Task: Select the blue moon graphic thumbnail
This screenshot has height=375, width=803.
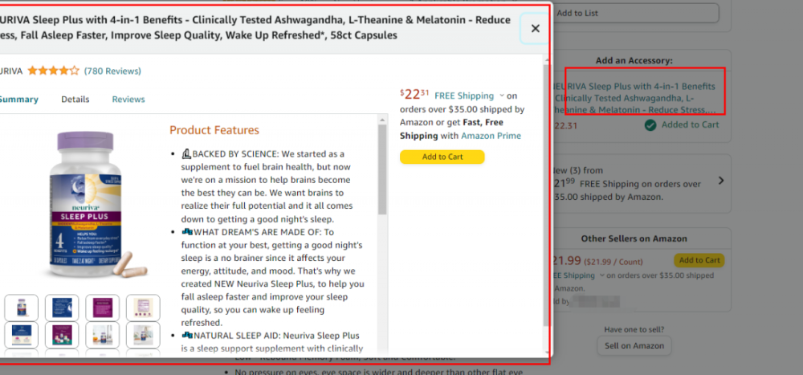Action: [62, 308]
